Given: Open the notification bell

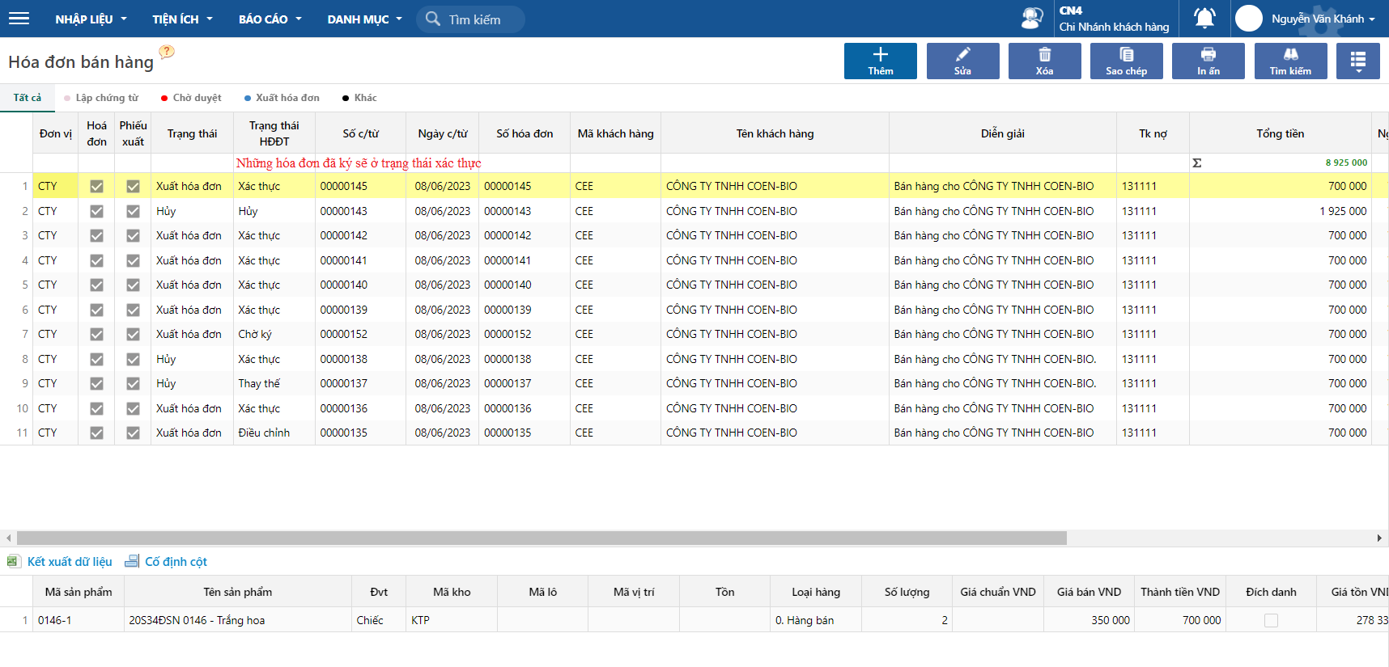Looking at the screenshot, I should coord(1204,18).
